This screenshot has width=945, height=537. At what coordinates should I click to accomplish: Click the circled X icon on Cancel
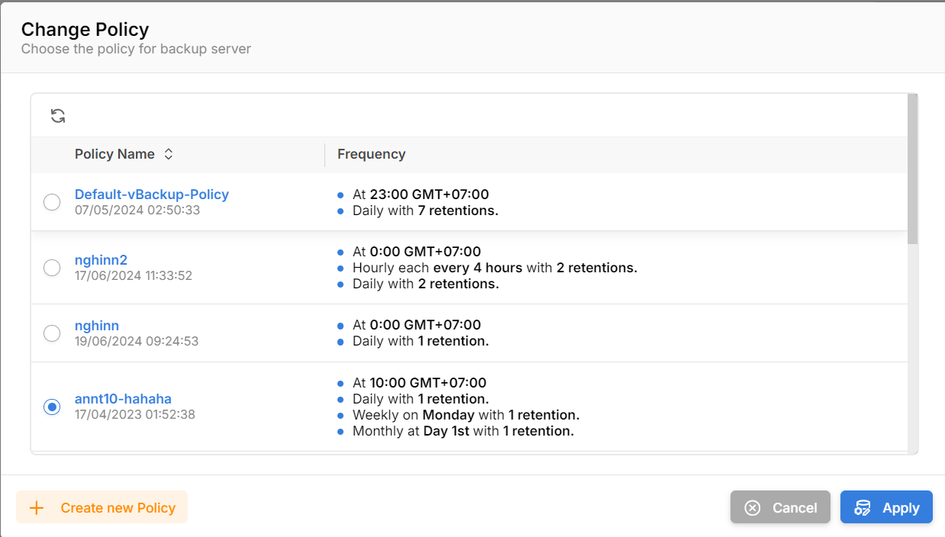(x=753, y=508)
